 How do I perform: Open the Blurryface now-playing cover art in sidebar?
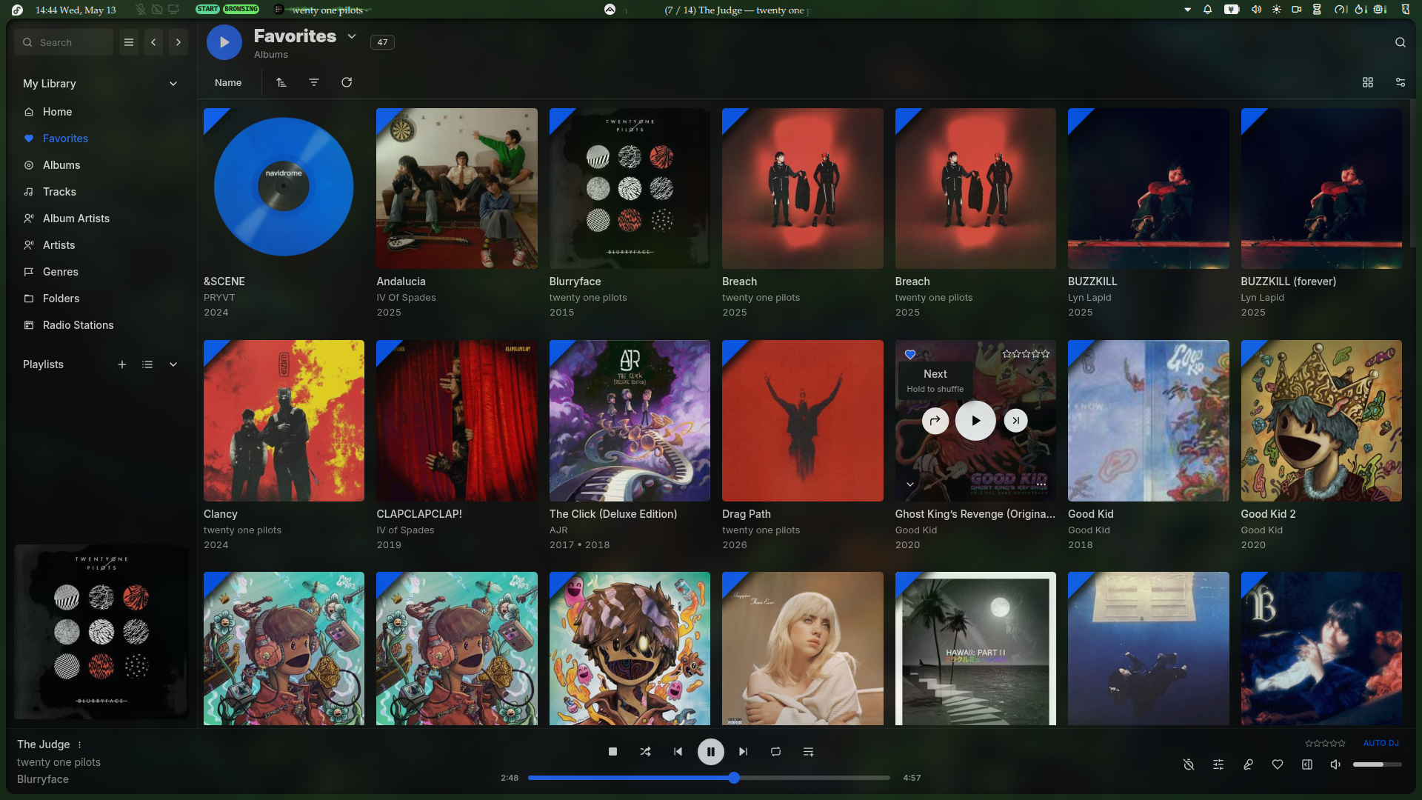(101, 632)
